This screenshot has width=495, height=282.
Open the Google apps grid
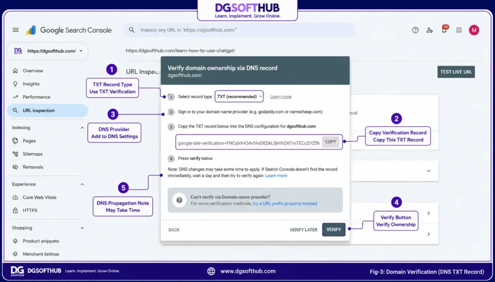tap(459, 30)
